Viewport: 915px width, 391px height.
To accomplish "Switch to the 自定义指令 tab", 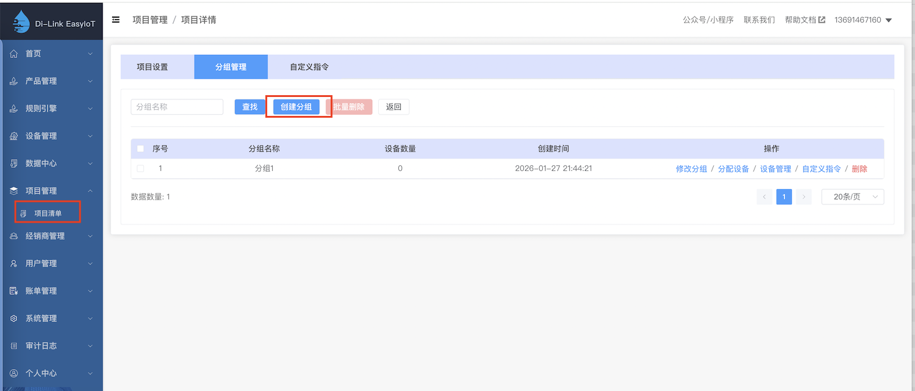I will (x=309, y=67).
